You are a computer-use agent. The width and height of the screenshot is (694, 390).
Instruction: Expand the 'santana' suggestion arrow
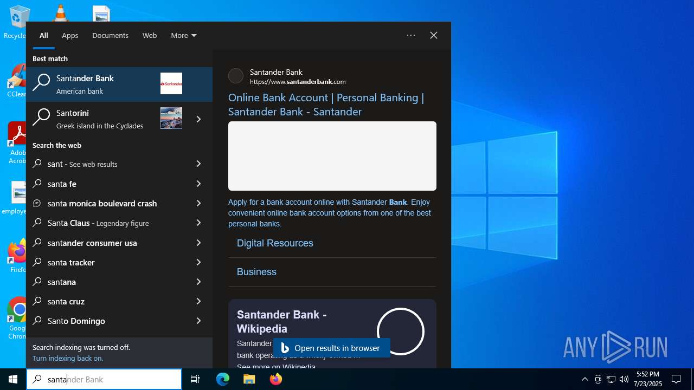[x=199, y=282]
